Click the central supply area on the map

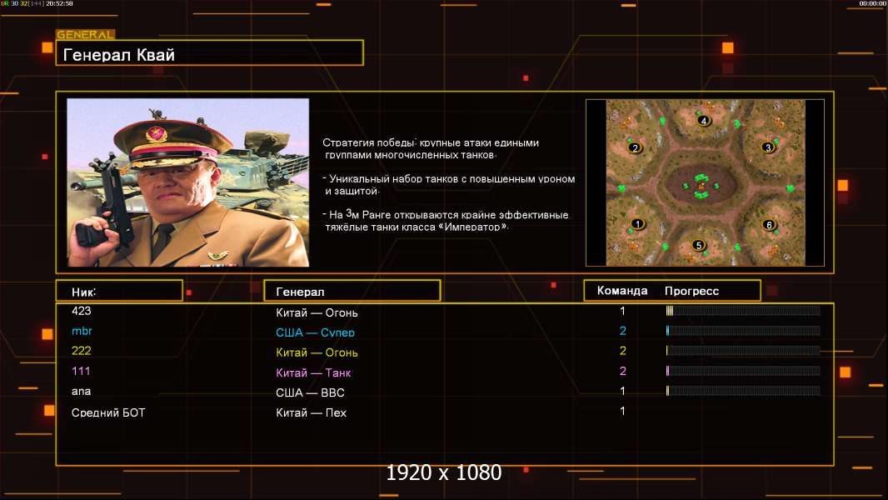click(701, 185)
